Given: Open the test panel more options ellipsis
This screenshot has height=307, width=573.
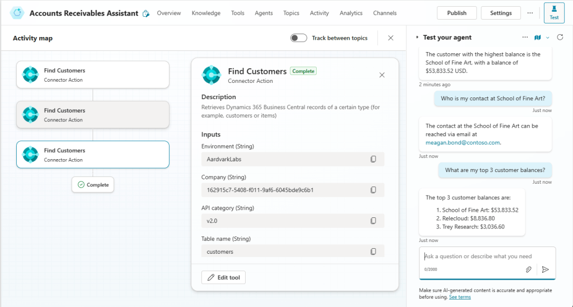Looking at the screenshot, I should tap(525, 38).
